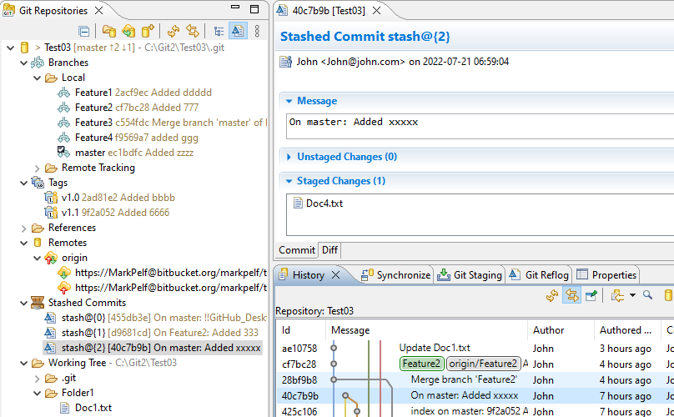This screenshot has width=674, height=417.
Task: Click Refresh icon in Git Repositories toolbar
Action: click(174, 31)
